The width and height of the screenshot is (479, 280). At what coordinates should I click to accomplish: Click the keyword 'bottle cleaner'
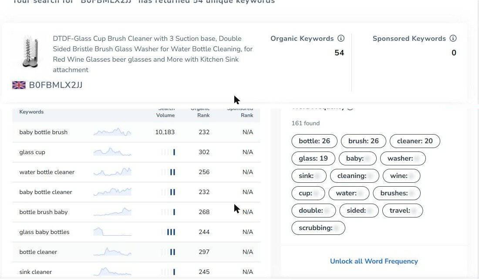[x=38, y=252]
